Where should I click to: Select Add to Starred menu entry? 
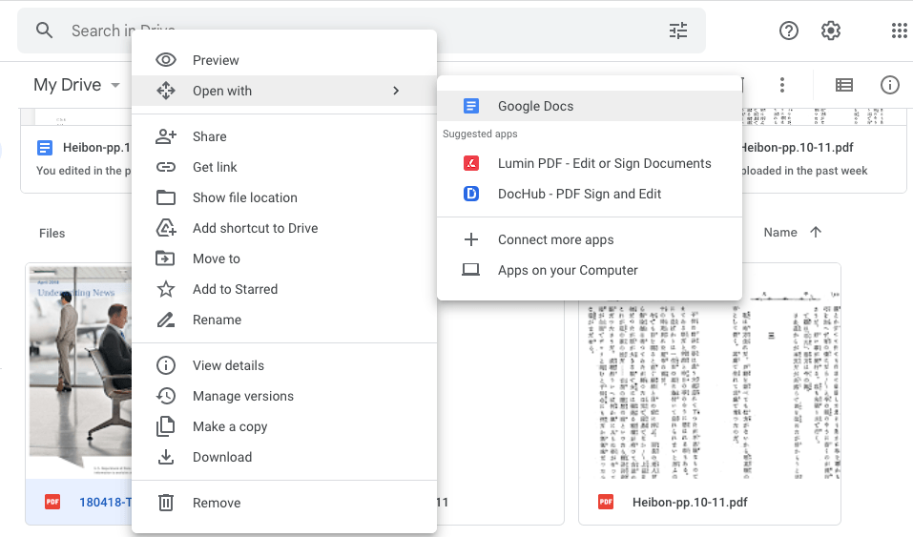click(x=235, y=289)
